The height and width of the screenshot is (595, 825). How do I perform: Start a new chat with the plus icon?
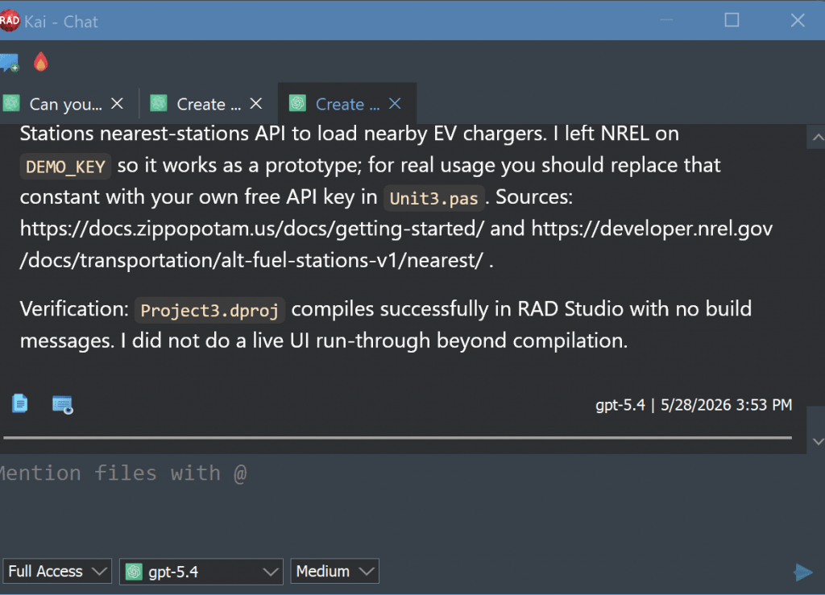pos(10,63)
